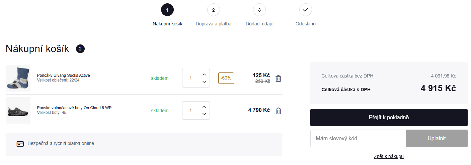The width and height of the screenshot is (471, 165).
Task: Decrease socks quantity with down arrow
Action: coord(204,82)
